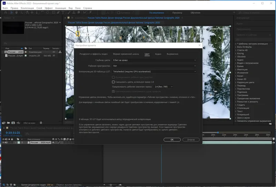Image resolution: width=276 pixels, height=187 pixels.
Task: Mute audio speaker on layer 1
Action: pyautogui.click(x=6, y=142)
